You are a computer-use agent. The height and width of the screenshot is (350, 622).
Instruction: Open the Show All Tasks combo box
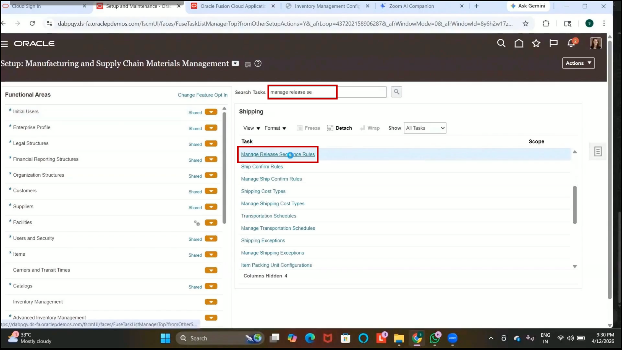click(425, 128)
